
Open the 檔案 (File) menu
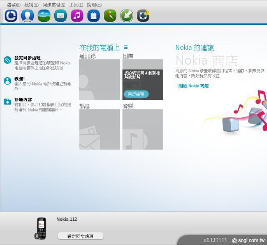[13, 5]
